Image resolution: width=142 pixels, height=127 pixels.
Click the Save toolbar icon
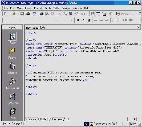point(22,14)
